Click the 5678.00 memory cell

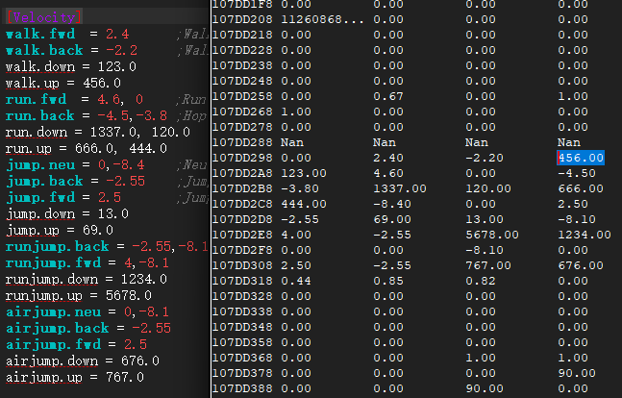pos(492,235)
